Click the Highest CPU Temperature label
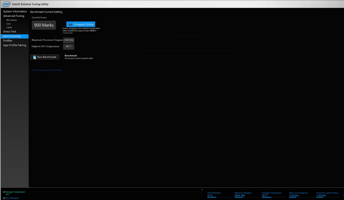This screenshot has width=344, height=200. click(45, 46)
